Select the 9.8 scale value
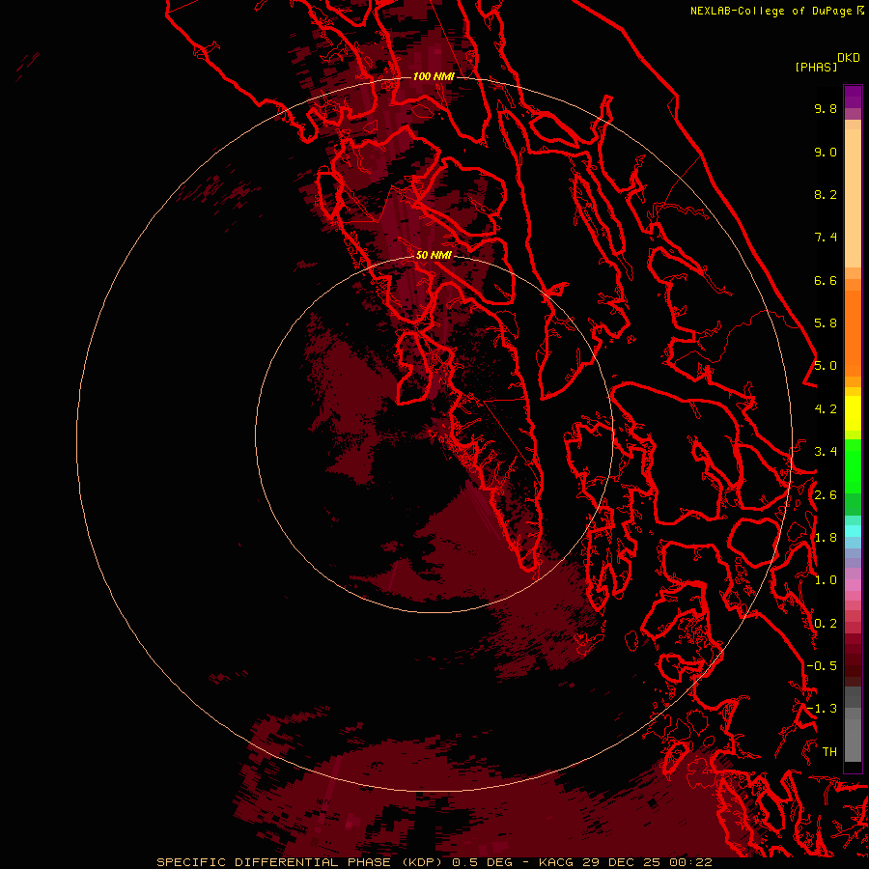 click(826, 108)
